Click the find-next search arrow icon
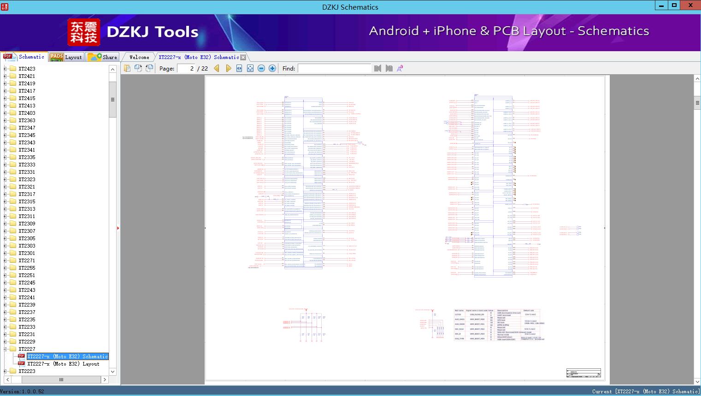The width and height of the screenshot is (701, 396). click(388, 68)
